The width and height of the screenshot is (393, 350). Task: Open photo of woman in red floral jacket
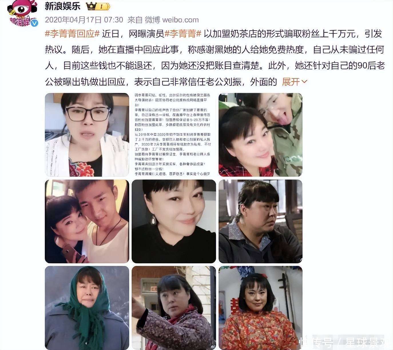[261, 308]
